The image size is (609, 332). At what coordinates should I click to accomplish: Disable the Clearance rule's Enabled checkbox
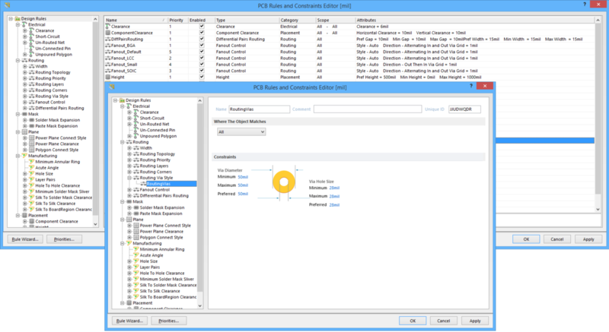pos(201,27)
